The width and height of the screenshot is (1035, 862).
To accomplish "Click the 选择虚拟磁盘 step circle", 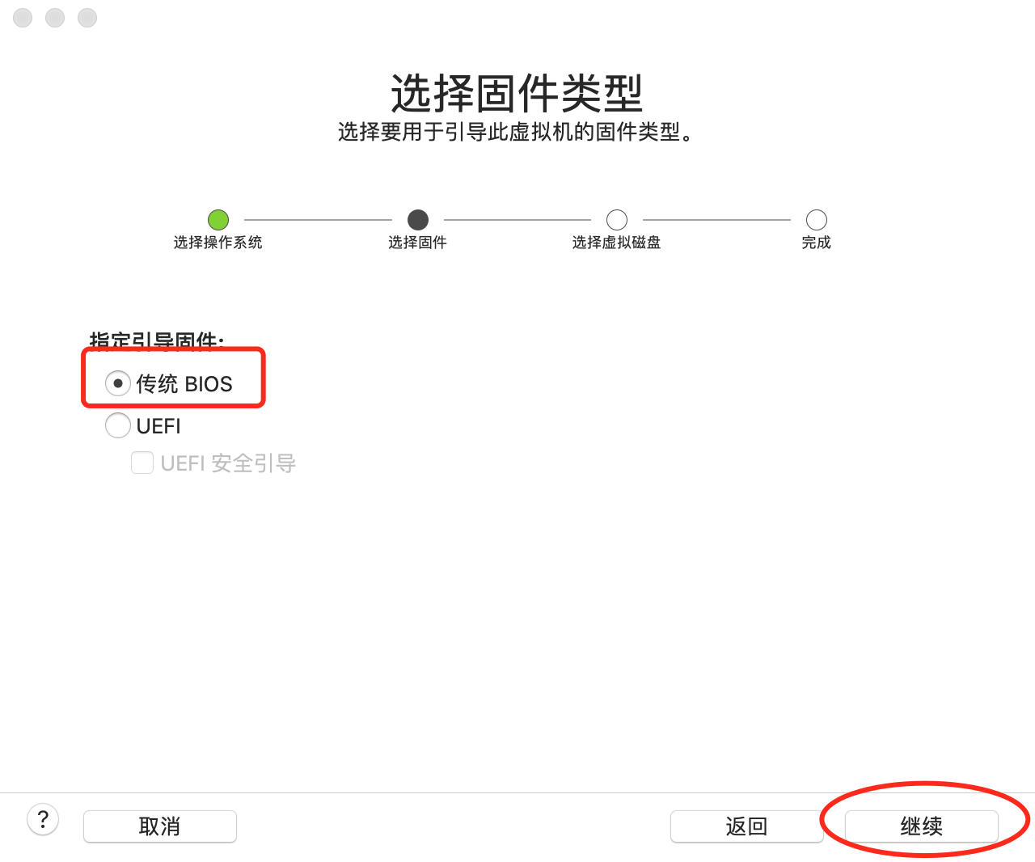I will (x=617, y=220).
